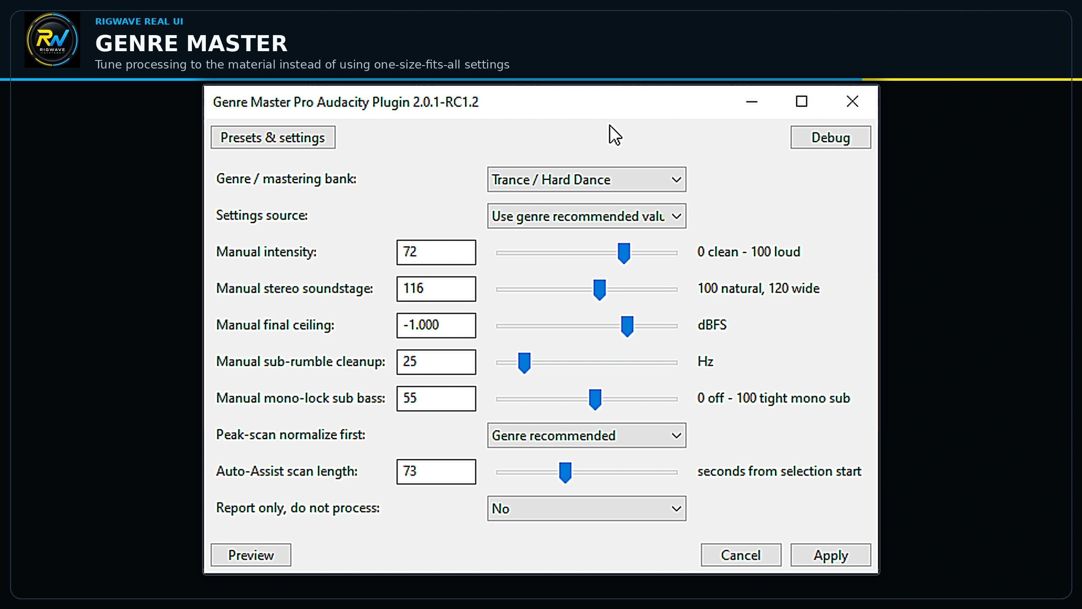Click the Manual stereo soundstage slider handle
The height and width of the screenshot is (609, 1082).
(599, 289)
